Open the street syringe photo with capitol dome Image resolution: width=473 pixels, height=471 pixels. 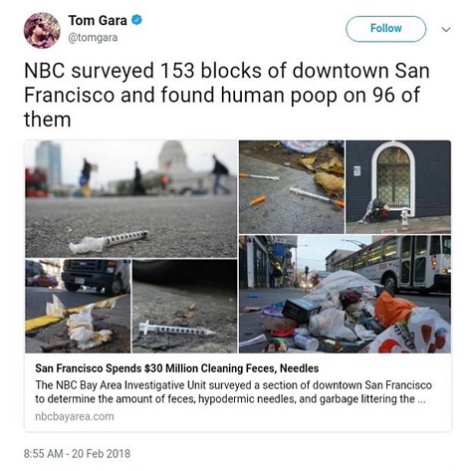[x=131, y=199]
